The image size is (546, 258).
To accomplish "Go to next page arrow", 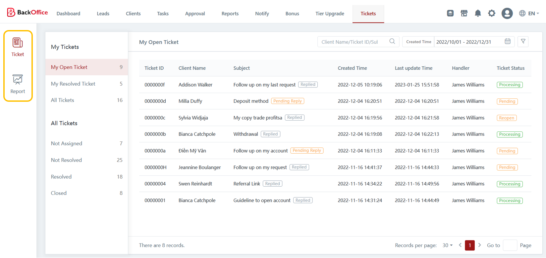I will coord(479,245).
